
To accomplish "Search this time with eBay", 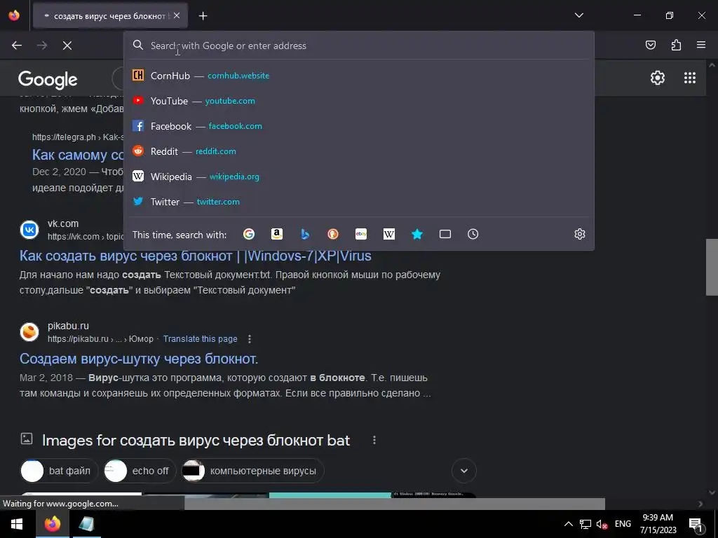I will tap(361, 234).
